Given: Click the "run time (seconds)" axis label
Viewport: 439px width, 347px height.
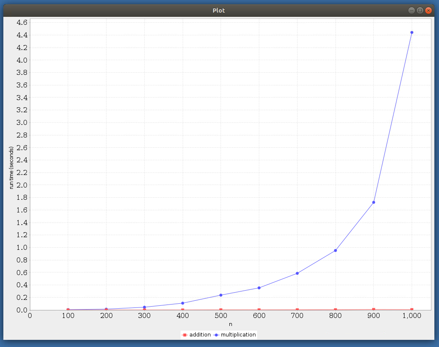Looking at the screenshot, I should (x=12, y=168).
